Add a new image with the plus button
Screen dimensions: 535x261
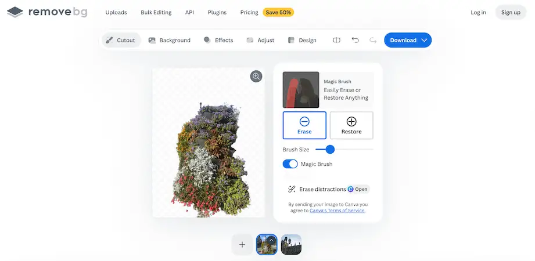click(x=242, y=244)
